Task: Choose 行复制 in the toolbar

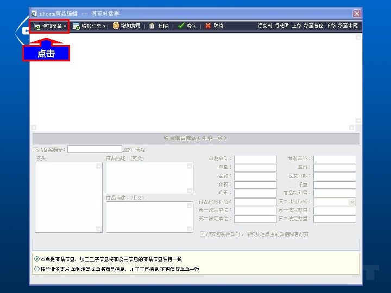Action: pyautogui.click(x=265, y=26)
